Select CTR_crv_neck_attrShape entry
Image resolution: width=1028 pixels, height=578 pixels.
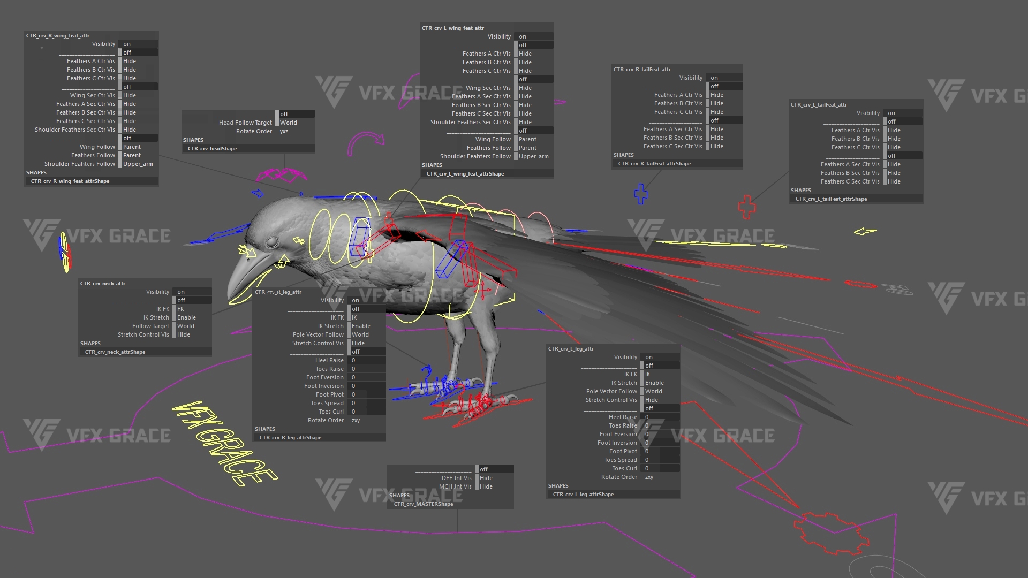(146, 352)
